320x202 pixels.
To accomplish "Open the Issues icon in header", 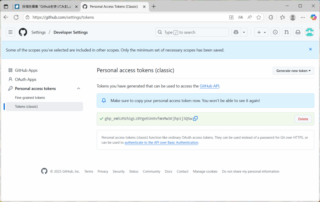I will click(275, 32).
